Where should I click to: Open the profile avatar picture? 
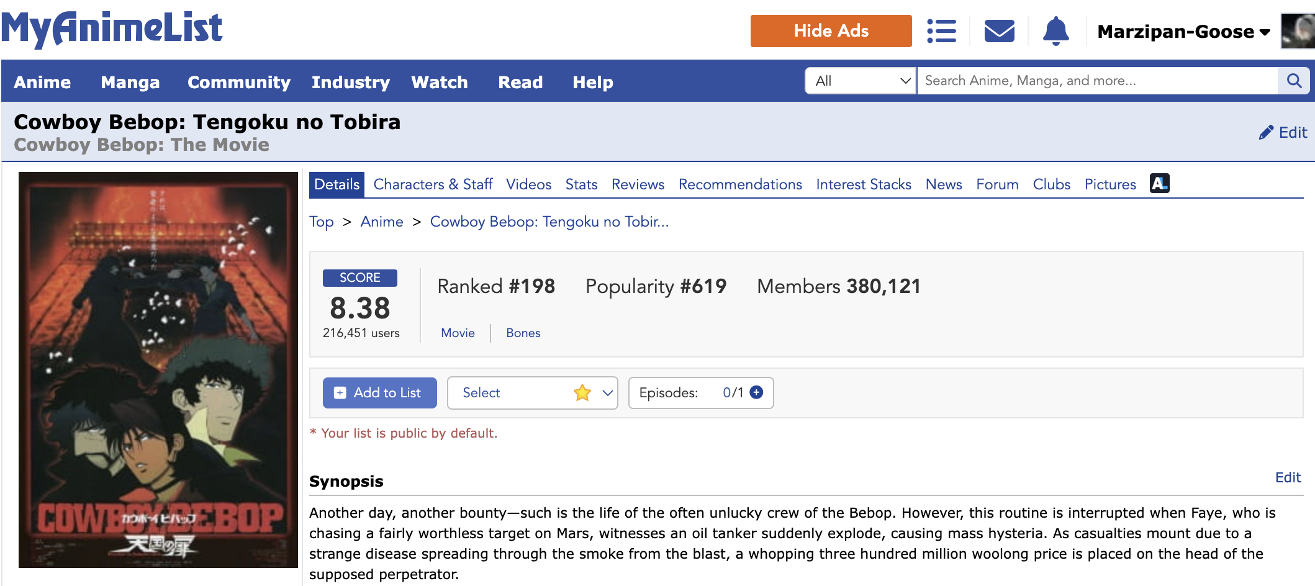[x=1298, y=31]
